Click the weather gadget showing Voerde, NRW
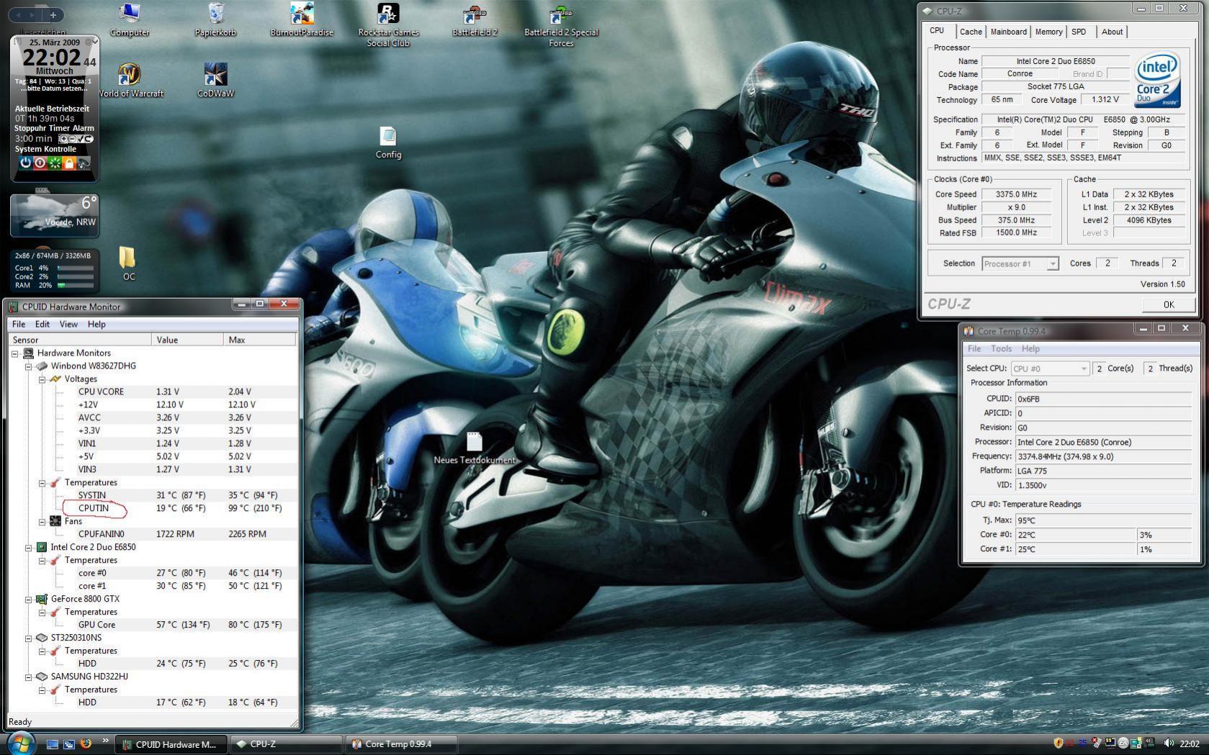This screenshot has width=1209, height=755. [55, 215]
